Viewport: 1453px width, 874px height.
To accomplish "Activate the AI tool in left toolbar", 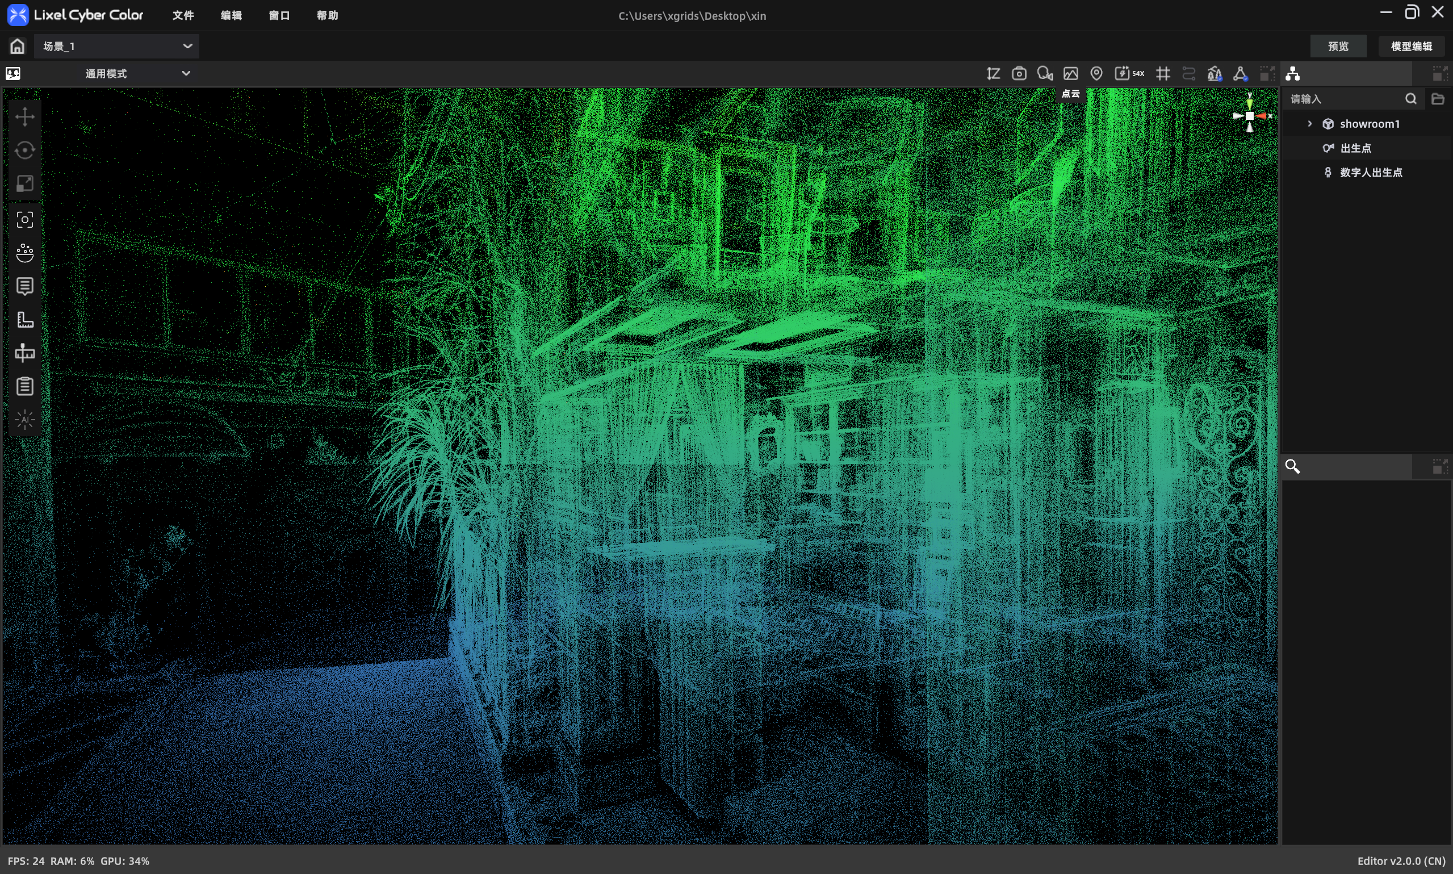I will click(25, 419).
